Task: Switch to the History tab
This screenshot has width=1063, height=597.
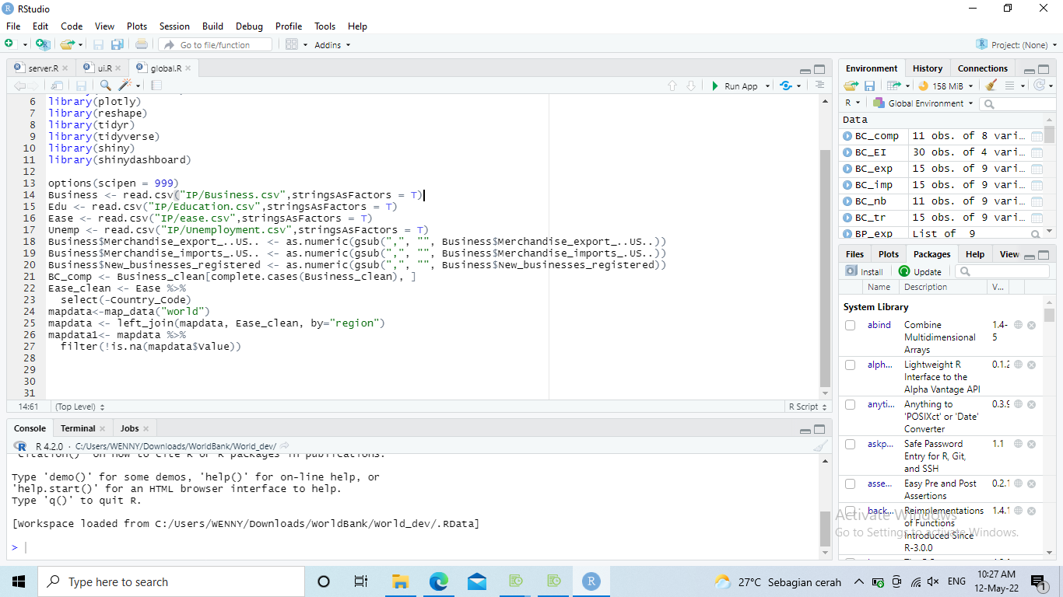Action: 927,68
